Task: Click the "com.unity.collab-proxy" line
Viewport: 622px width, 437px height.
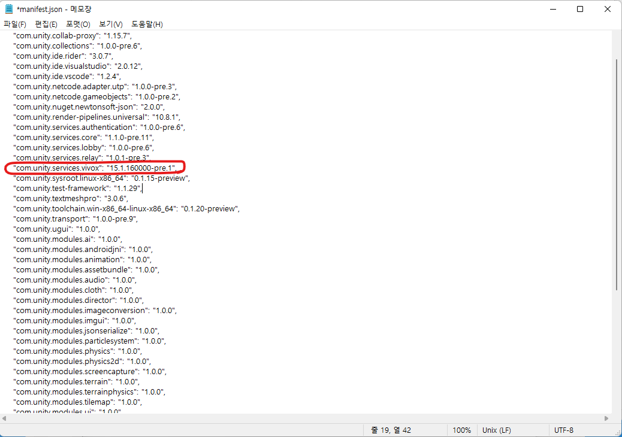Action: click(x=73, y=36)
